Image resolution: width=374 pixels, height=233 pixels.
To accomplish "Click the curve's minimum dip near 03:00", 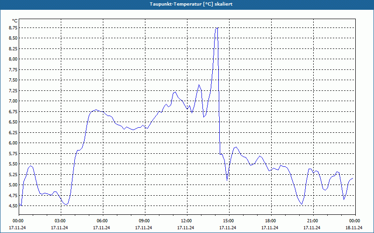I will (x=66, y=205).
